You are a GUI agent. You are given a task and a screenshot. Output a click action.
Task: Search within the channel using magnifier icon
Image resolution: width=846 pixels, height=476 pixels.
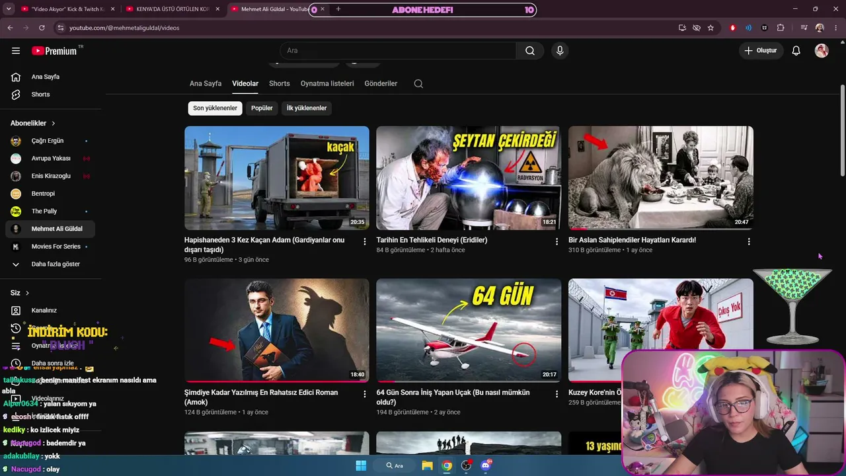pos(418,84)
